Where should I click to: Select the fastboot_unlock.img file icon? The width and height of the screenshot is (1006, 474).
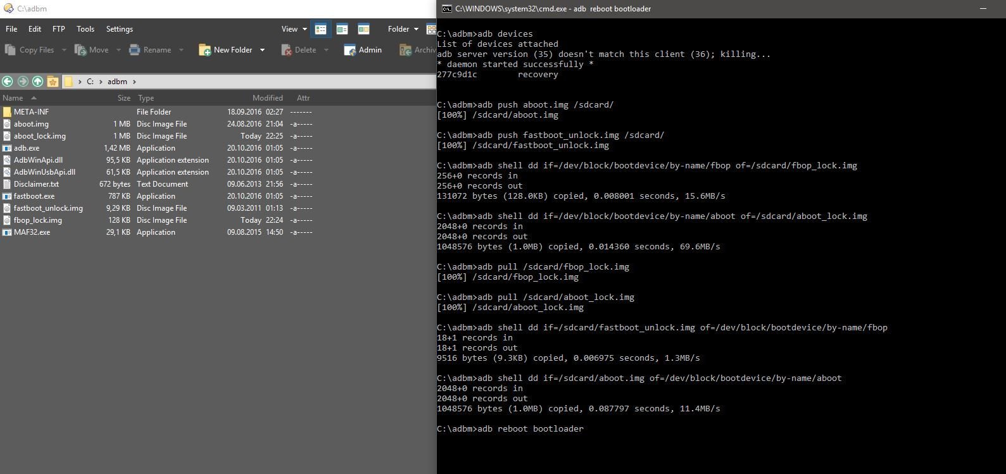[7, 208]
